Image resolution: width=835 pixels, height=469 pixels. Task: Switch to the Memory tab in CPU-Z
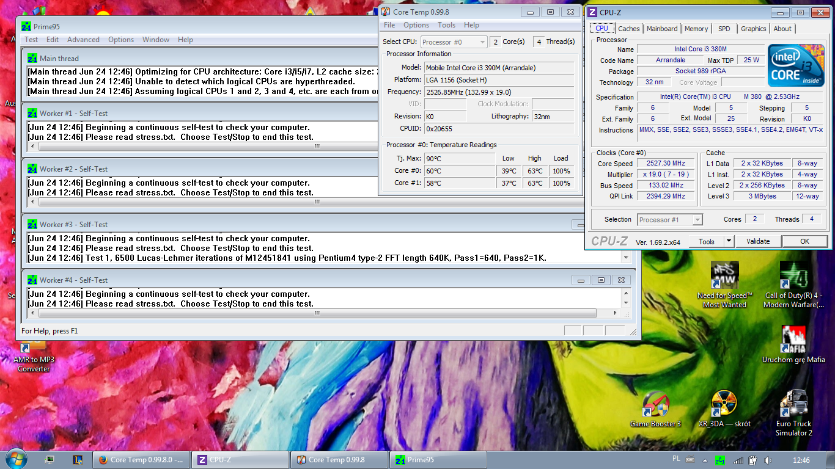pos(696,29)
